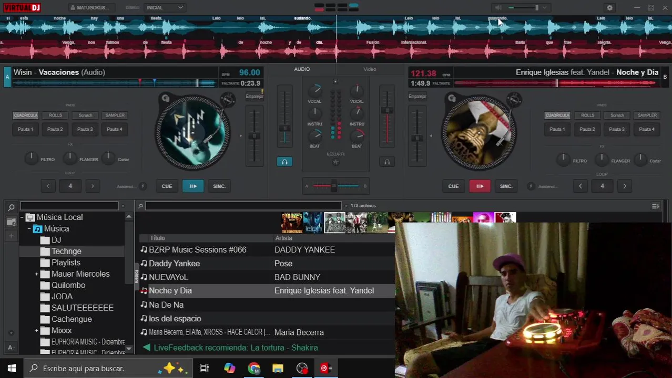
Task: Click the file search input field
Action: (243, 206)
